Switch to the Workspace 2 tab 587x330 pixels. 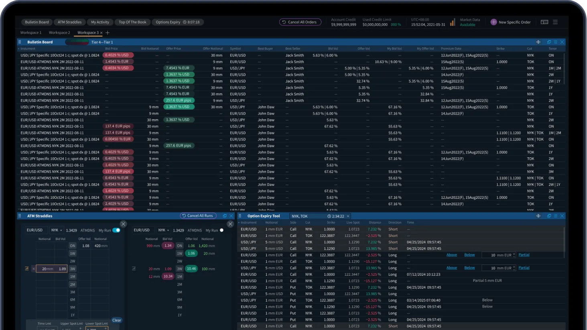[x=59, y=33]
